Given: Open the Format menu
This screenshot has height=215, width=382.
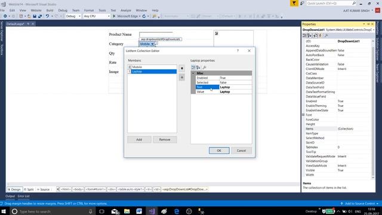Looking at the screenshot, I should (89, 10).
